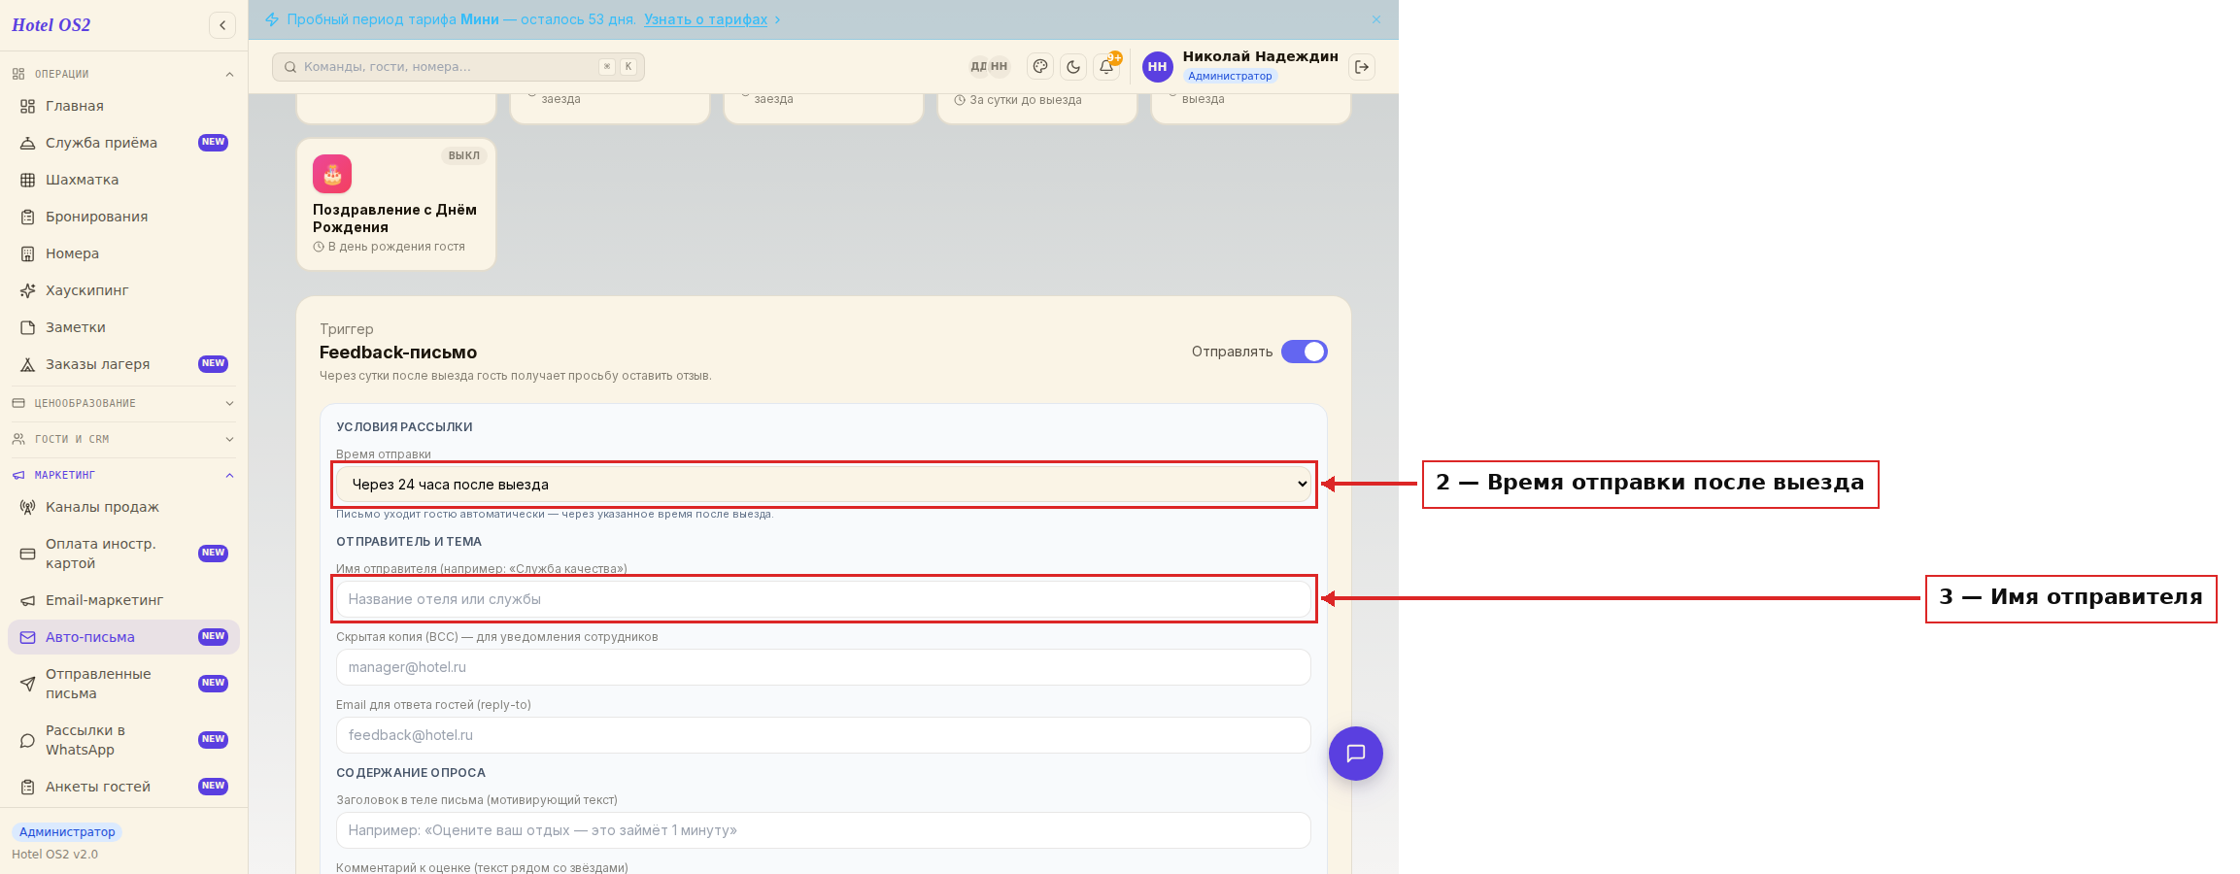Open Номера page
Viewport: 2240px width, 874px height.
(x=123, y=253)
